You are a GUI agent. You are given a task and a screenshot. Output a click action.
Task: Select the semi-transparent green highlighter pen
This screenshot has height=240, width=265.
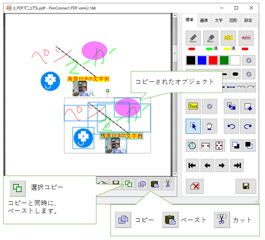(211, 38)
